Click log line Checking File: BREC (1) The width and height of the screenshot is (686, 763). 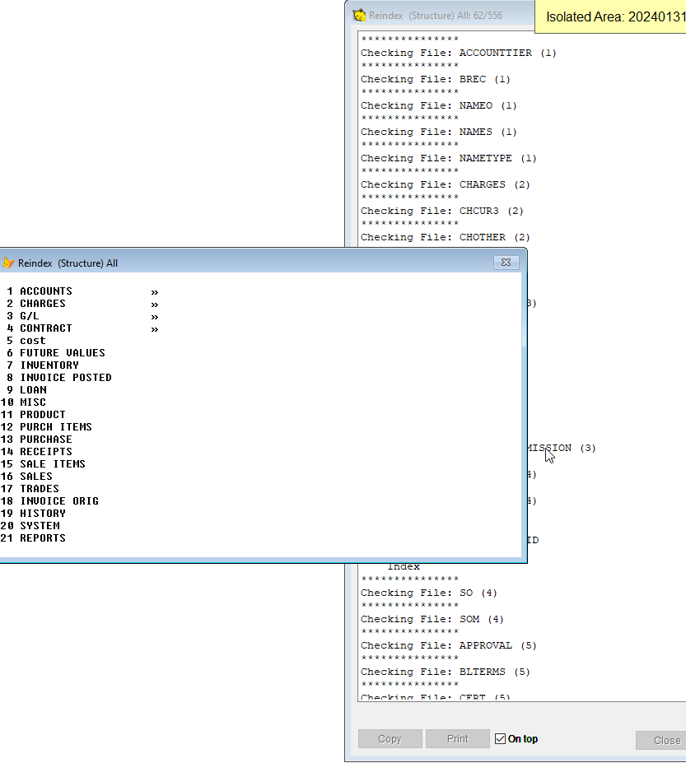pyautogui.click(x=436, y=79)
